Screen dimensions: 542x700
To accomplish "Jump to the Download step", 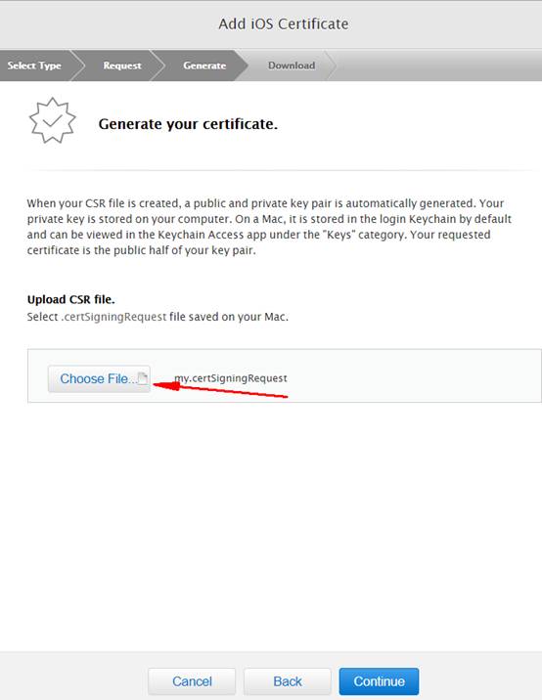I will (292, 66).
